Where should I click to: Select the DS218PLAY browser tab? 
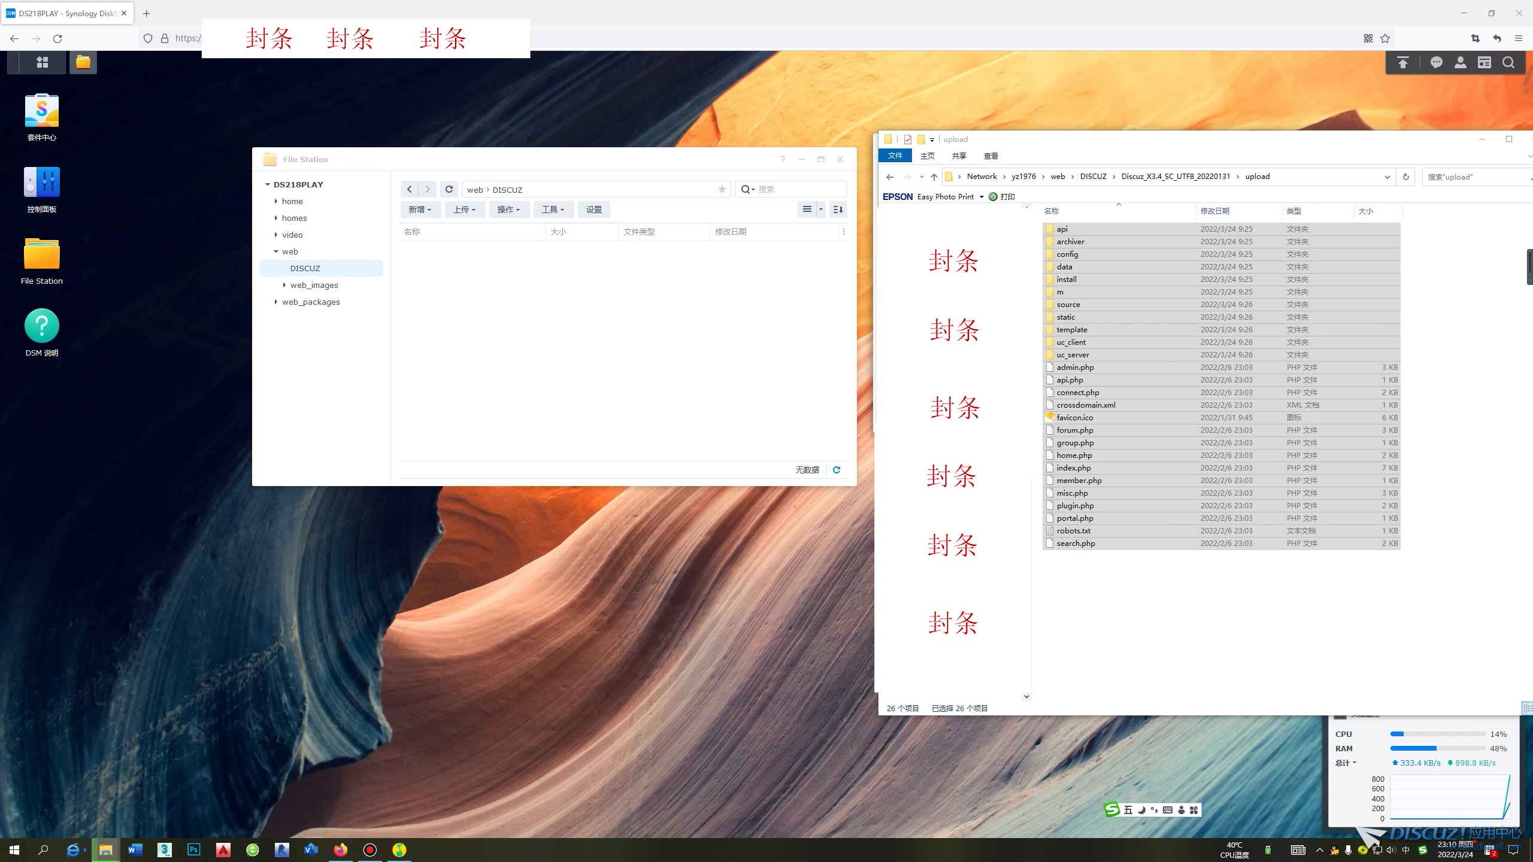tap(66, 13)
